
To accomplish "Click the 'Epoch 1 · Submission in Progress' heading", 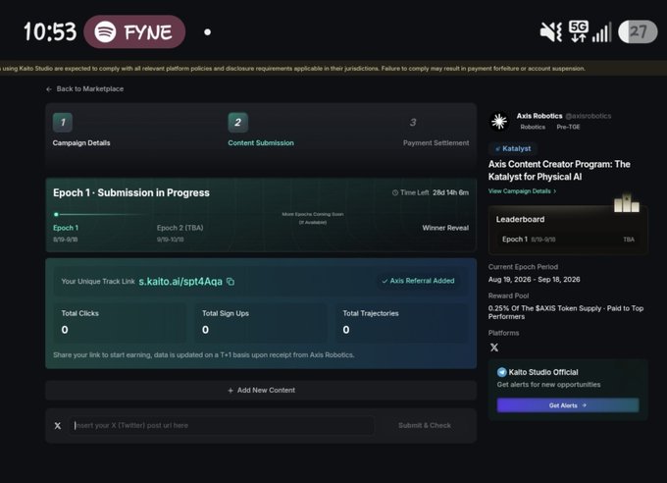I will coord(131,193).
